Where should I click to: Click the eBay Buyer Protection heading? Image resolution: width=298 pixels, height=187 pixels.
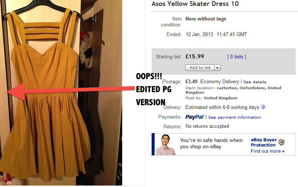[x=264, y=142]
